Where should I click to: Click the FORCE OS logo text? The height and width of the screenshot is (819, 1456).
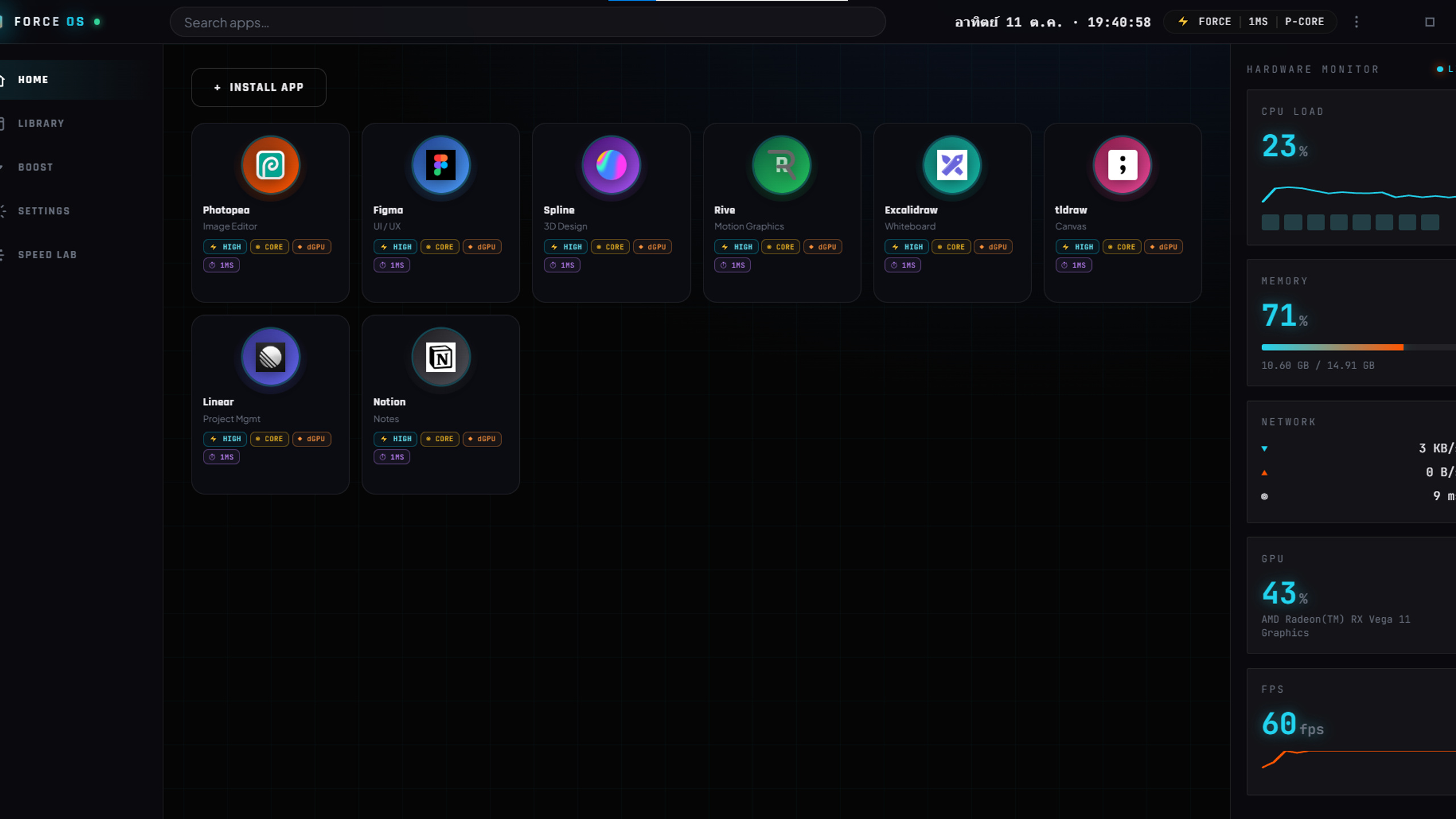click(x=49, y=22)
